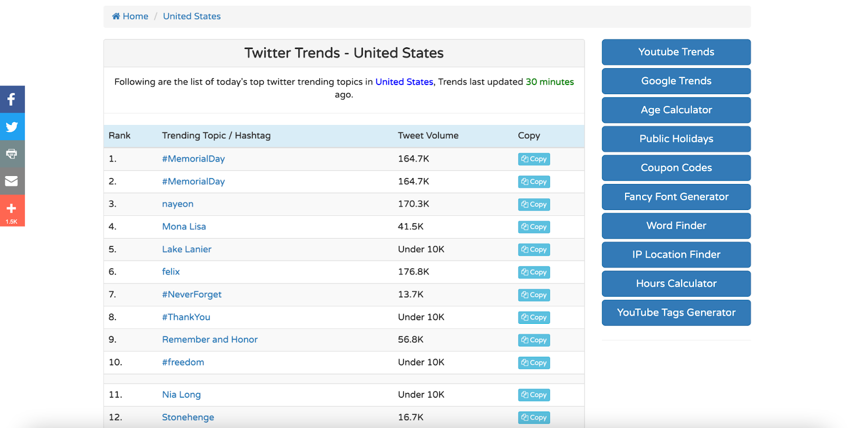This screenshot has height=428, width=851.
Task: Open the Nia Long trending topic
Action: tap(181, 395)
